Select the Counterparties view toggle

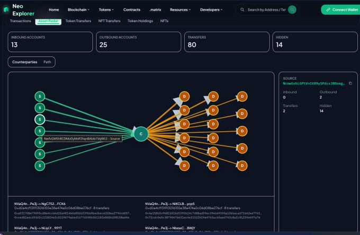(24, 62)
